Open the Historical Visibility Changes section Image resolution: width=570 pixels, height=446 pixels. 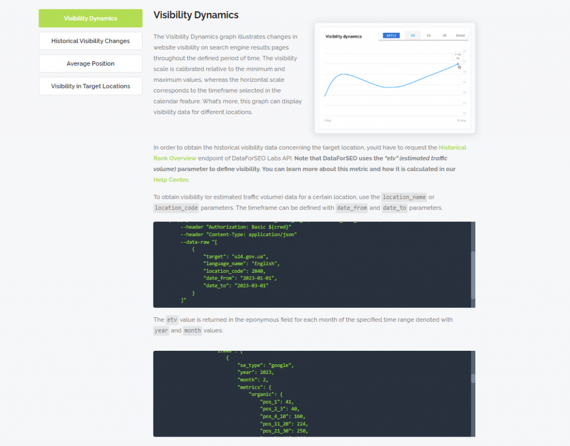pos(90,41)
